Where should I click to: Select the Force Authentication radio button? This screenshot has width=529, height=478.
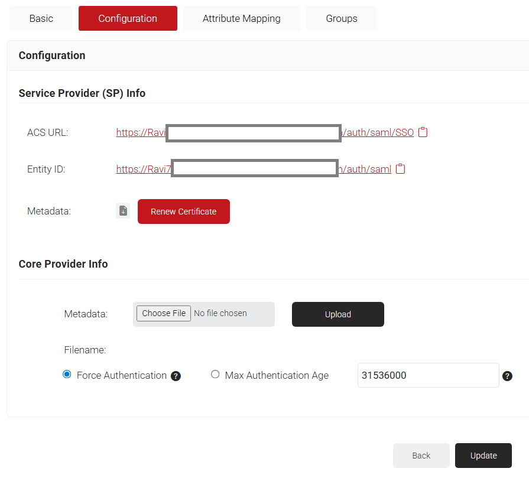[67, 375]
